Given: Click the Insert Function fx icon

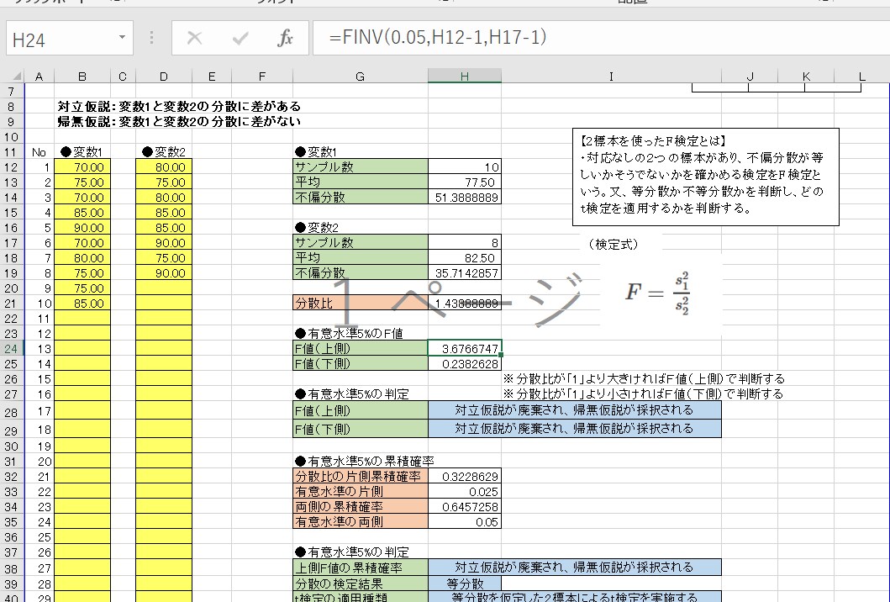Looking at the screenshot, I should (x=285, y=38).
